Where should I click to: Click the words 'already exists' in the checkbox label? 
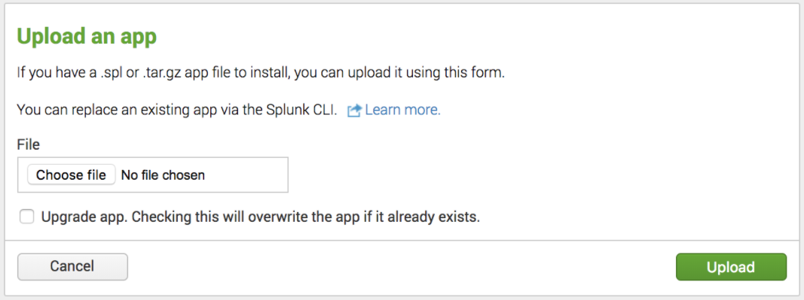[435, 217]
